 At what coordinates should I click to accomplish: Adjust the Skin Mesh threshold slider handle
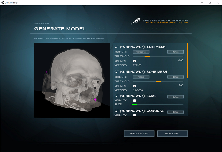147,57
